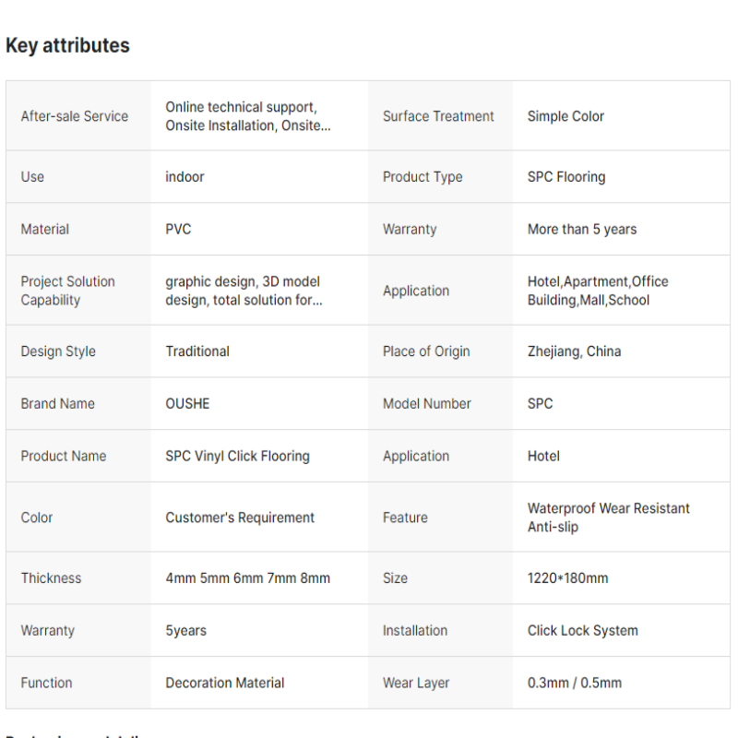The height and width of the screenshot is (738, 738).
Task: Click the Key attributes heading
Action: [x=67, y=45]
